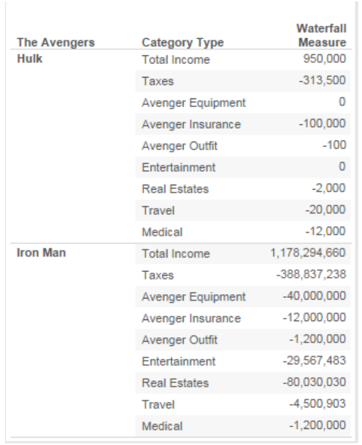Click Iron Man's Entertainment value -29,567,483
This screenshot has height=445, width=362.
pos(315,361)
